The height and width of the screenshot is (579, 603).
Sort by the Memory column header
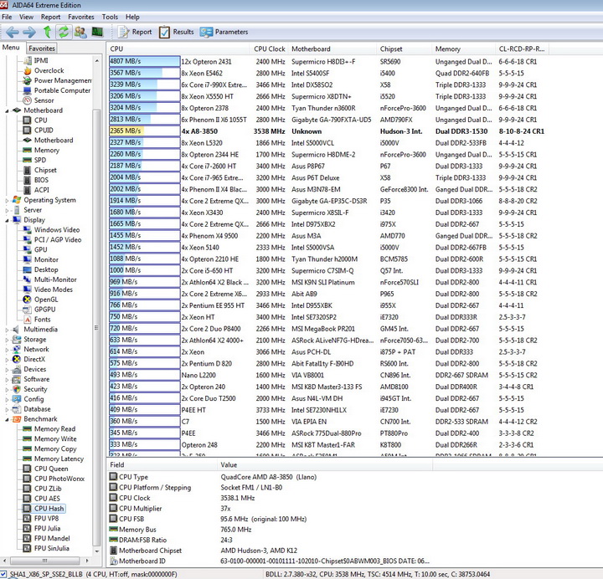tap(463, 49)
